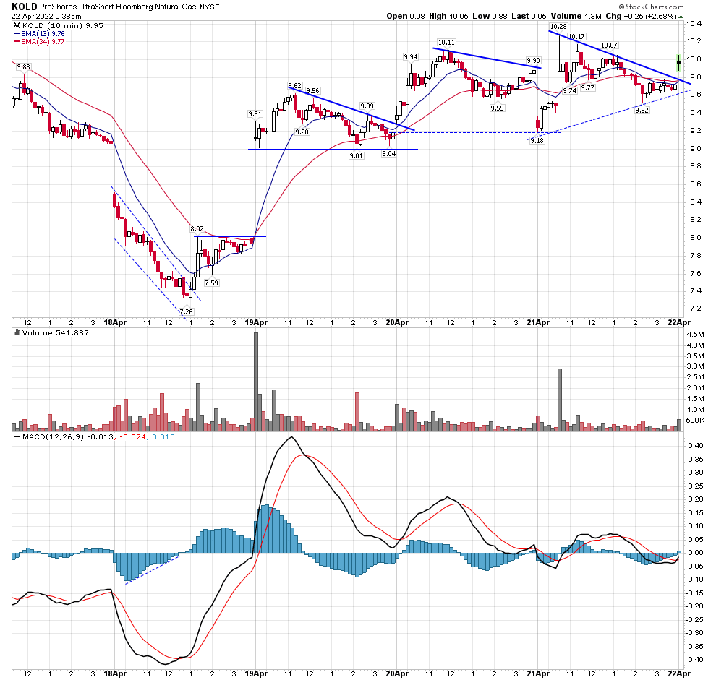This screenshot has height=680, width=716.
Task: Click the latest green candlestick at 22Apr
Action: (x=678, y=63)
